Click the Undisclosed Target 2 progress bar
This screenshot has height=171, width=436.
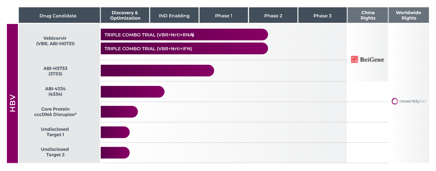point(115,153)
